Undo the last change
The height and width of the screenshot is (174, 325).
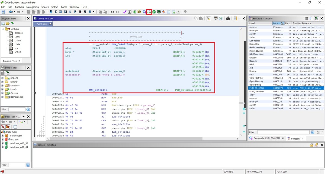[113, 12]
